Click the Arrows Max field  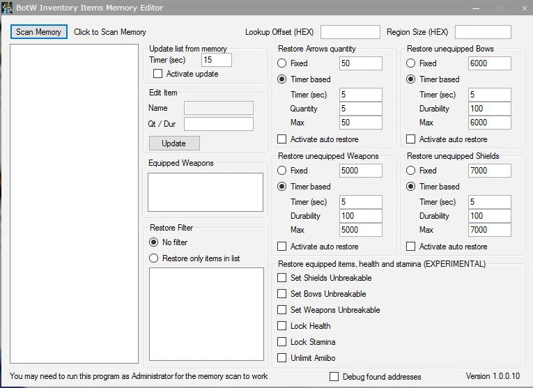click(x=361, y=123)
